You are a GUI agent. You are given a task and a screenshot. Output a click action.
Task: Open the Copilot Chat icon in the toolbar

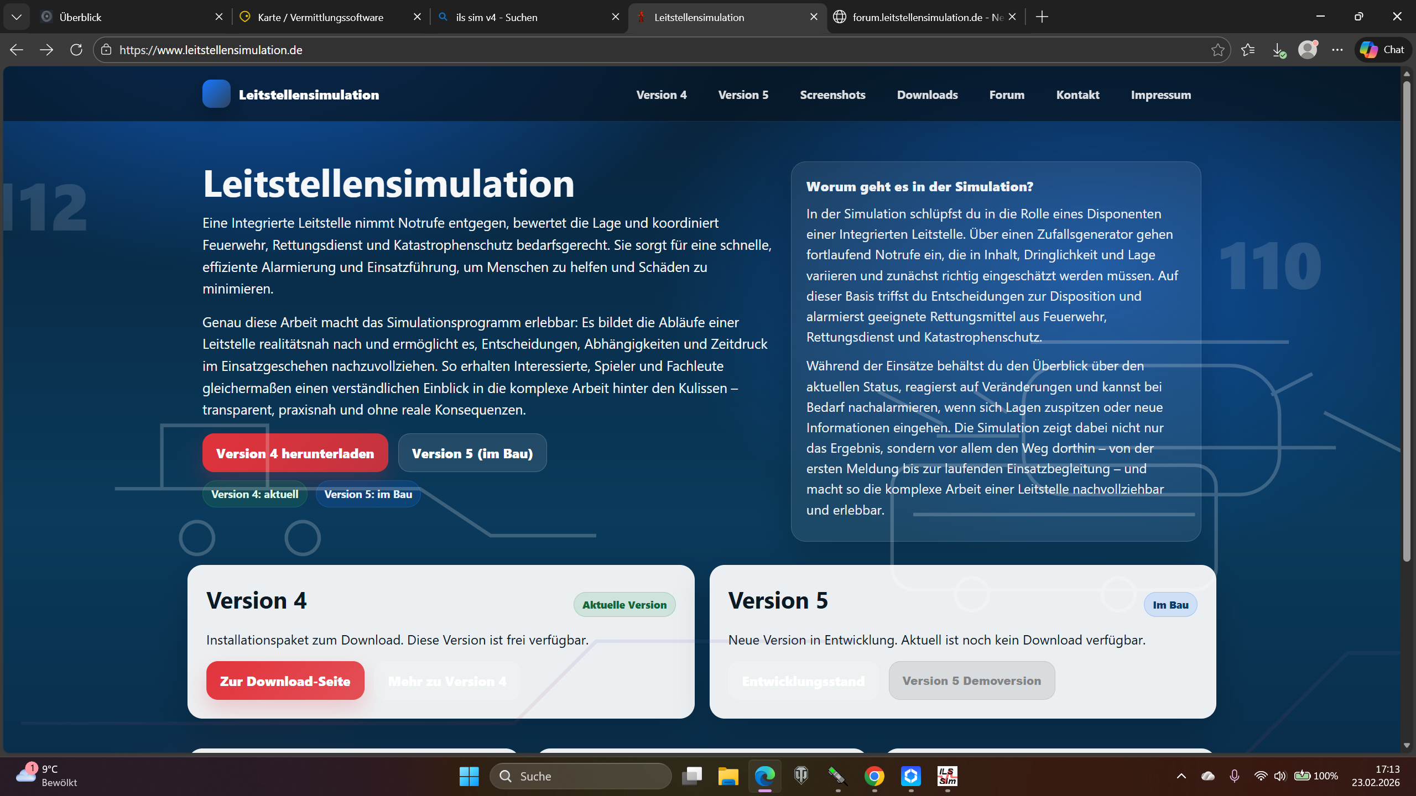(x=1381, y=50)
